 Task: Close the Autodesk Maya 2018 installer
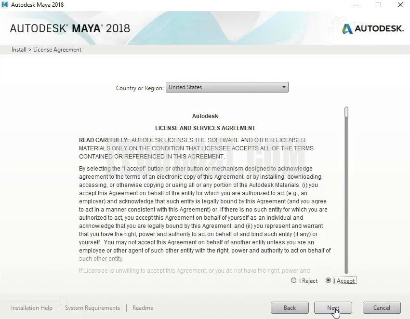coord(400,5)
